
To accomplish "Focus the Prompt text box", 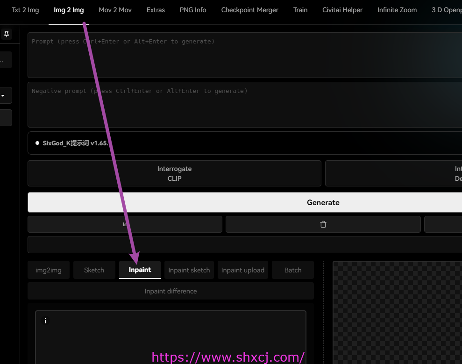I will pos(245,55).
